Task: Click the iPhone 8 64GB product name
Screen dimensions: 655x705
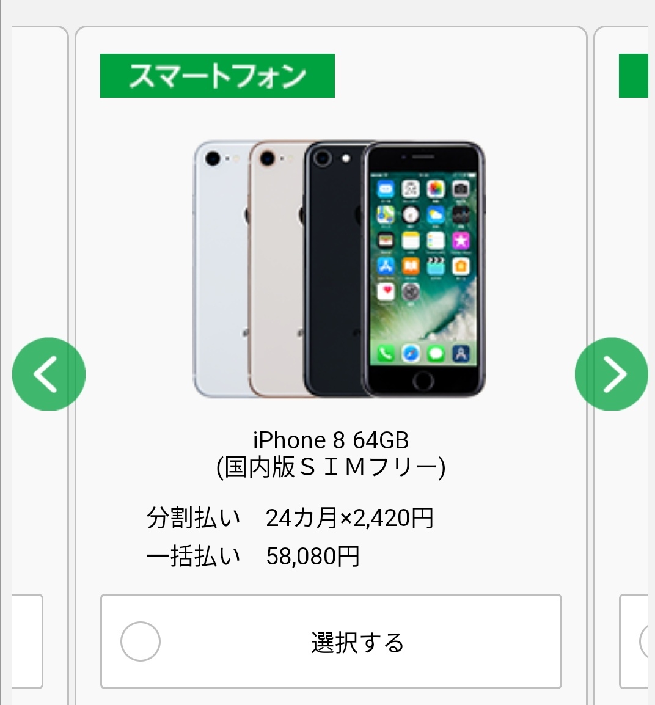Action: point(331,440)
